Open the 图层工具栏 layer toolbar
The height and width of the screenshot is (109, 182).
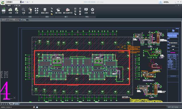tap(45, 11)
